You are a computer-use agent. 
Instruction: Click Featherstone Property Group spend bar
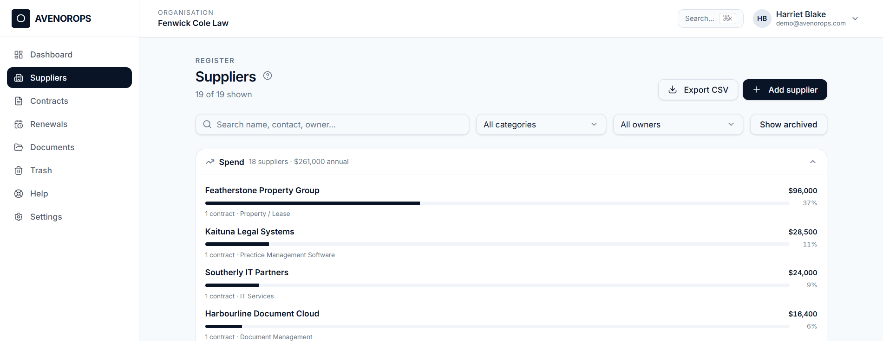tap(497, 203)
